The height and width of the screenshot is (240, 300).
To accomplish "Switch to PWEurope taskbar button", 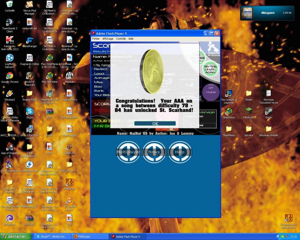I will point(90,236).
